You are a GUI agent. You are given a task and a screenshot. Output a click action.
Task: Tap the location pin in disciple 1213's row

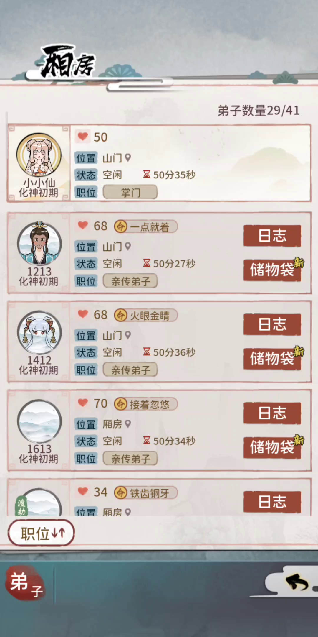tap(128, 247)
